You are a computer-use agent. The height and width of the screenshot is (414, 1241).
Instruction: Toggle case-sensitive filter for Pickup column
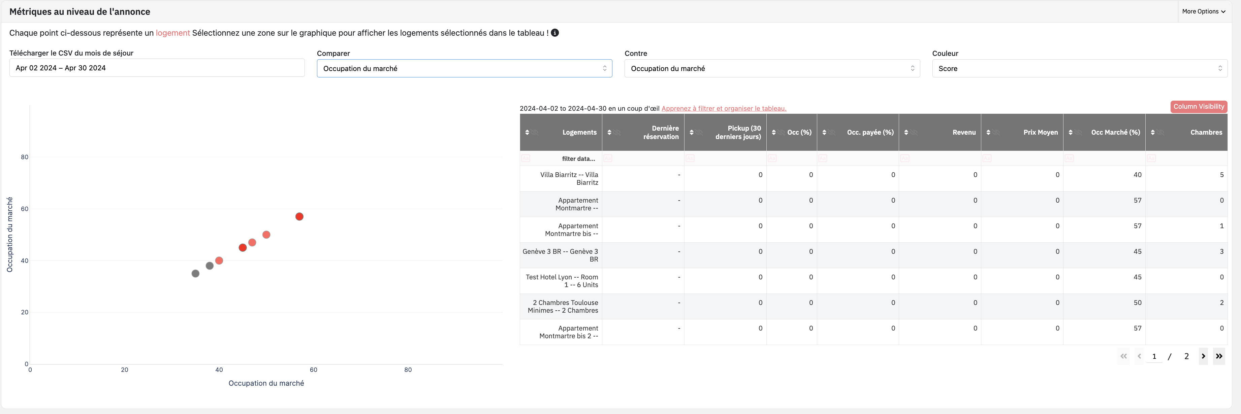690,159
